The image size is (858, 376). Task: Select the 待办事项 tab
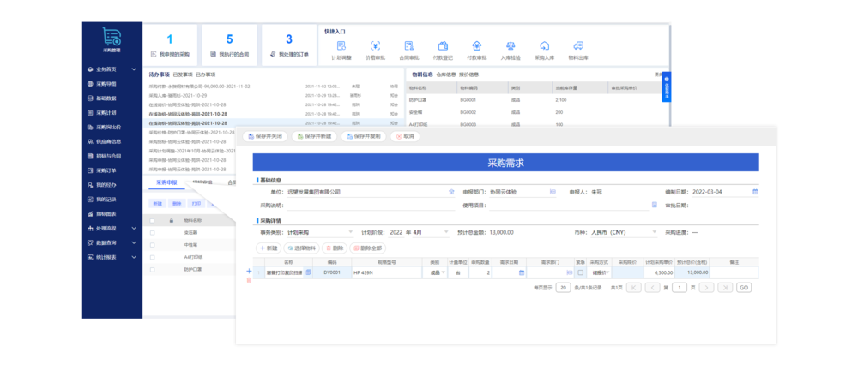[159, 75]
